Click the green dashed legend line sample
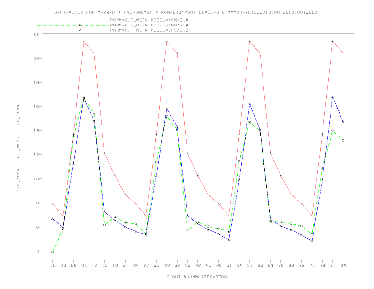 pos(73,25)
